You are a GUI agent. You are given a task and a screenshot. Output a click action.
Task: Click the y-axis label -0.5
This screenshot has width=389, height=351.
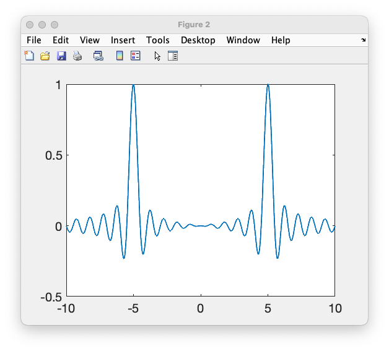51,297
